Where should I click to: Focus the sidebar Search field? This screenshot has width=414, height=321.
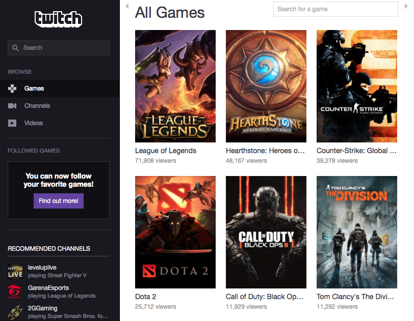59,48
